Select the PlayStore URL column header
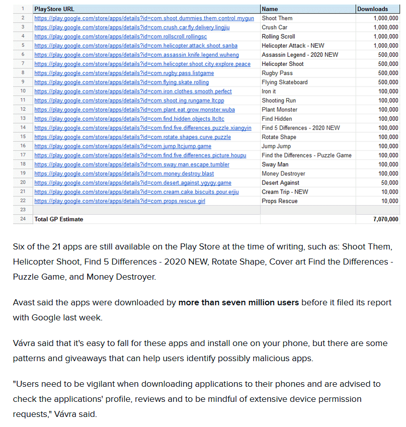The height and width of the screenshot is (427, 406). click(x=146, y=9)
